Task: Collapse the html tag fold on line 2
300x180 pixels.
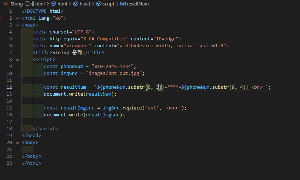Action: (x=17, y=18)
